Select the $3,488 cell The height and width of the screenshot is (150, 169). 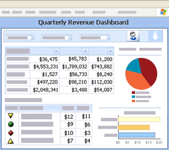click(74, 90)
